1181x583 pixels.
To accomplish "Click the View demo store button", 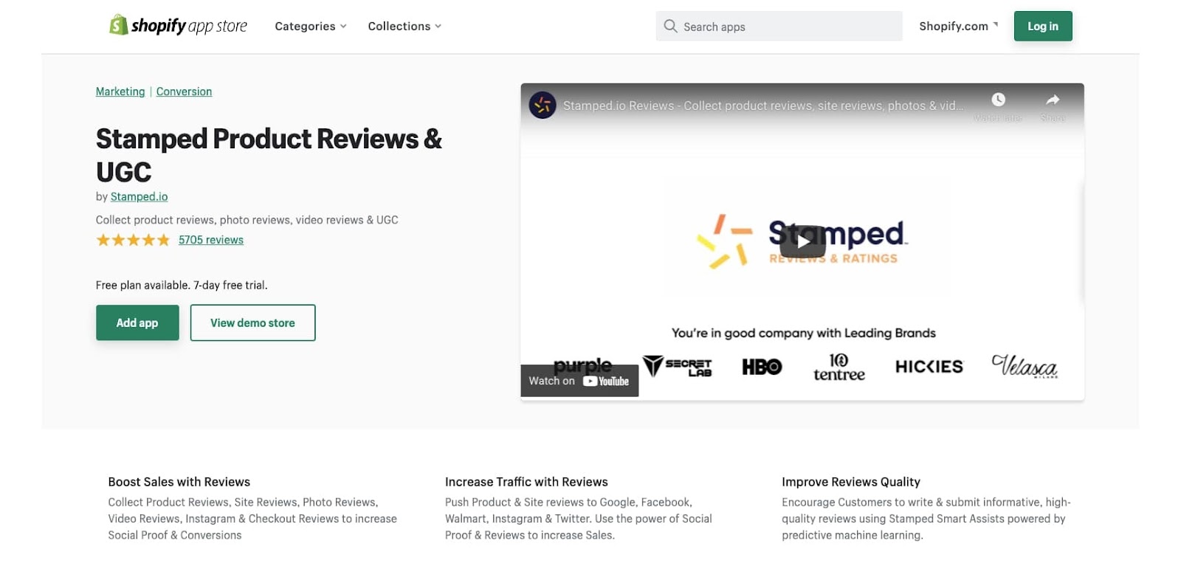I will point(252,322).
